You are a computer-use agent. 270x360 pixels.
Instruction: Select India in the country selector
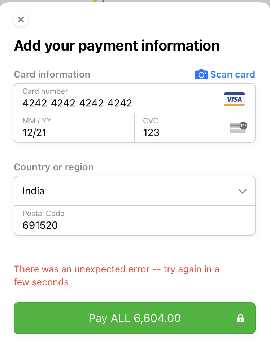click(x=33, y=191)
